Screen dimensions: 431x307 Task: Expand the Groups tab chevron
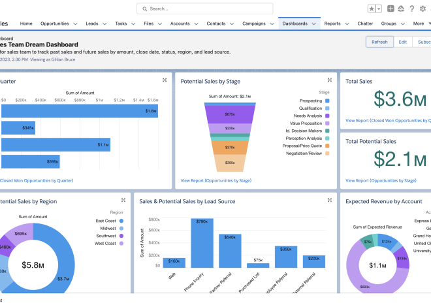click(403, 24)
